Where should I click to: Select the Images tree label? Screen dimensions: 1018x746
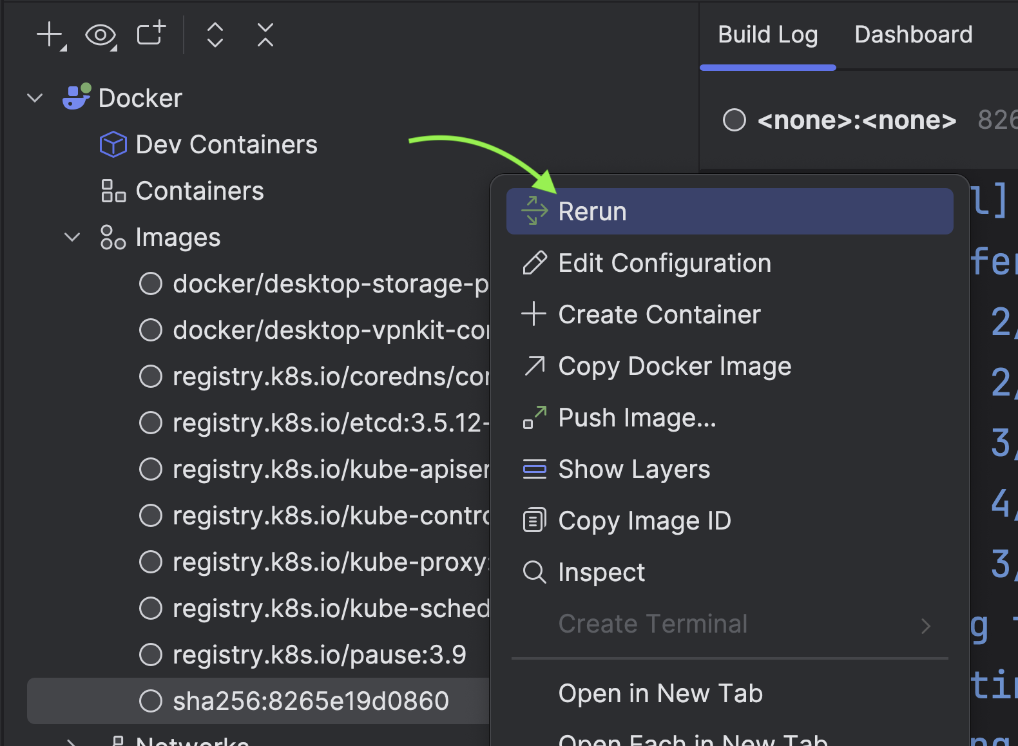(x=178, y=238)
